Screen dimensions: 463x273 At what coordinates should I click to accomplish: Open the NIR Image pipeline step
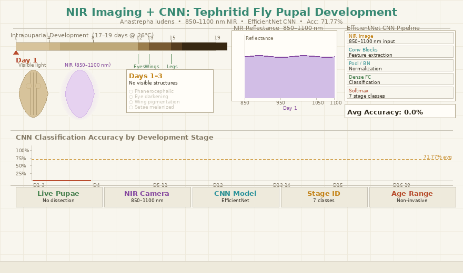[x=400, y=38]
